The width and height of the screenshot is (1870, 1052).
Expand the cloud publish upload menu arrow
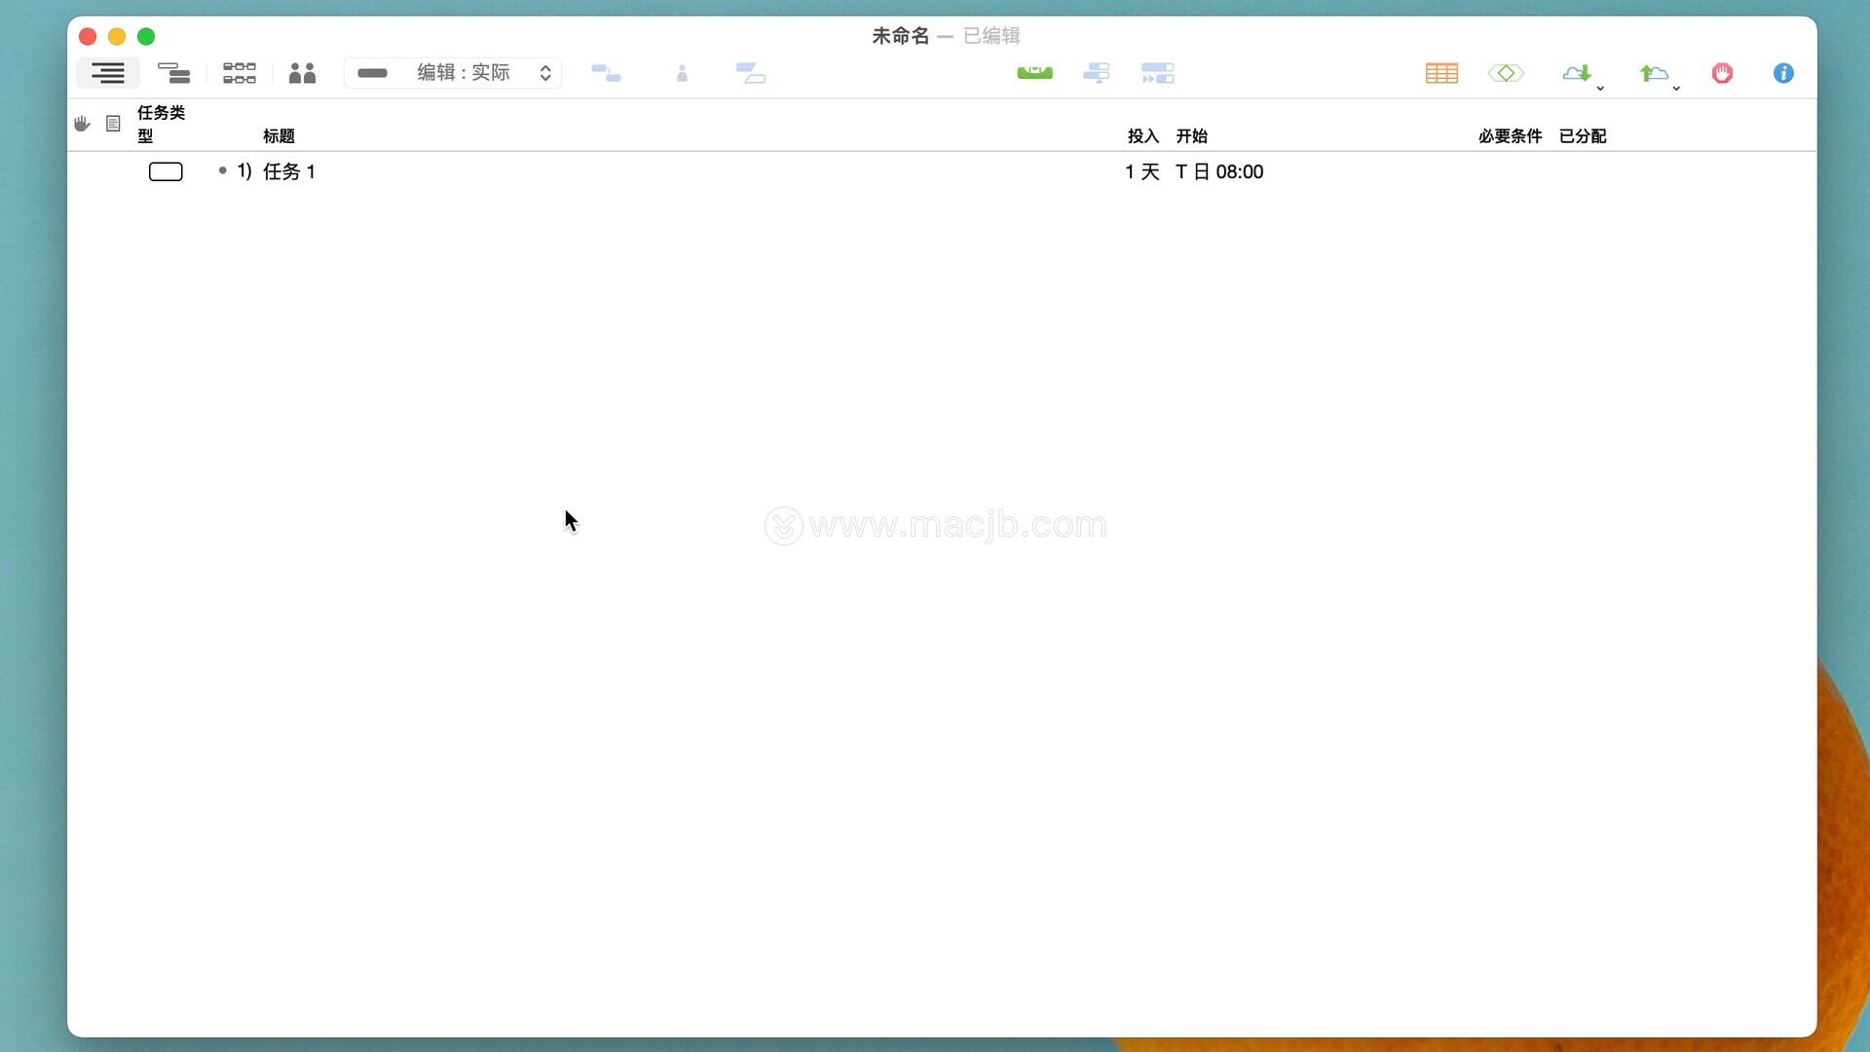[1676, 89]
